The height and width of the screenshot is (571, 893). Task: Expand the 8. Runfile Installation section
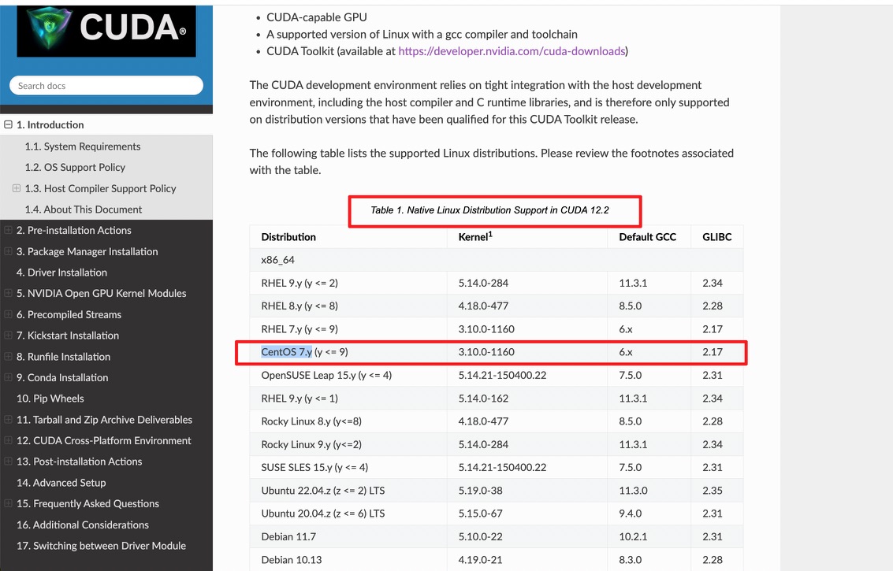pos(8,356)
